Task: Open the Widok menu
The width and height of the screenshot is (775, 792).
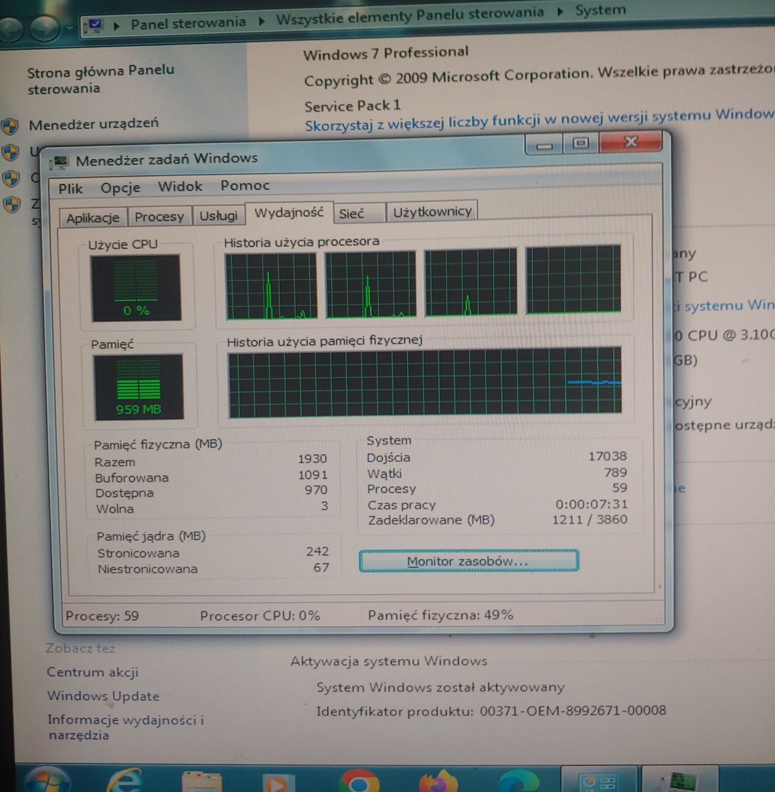Action: (180, 186)
